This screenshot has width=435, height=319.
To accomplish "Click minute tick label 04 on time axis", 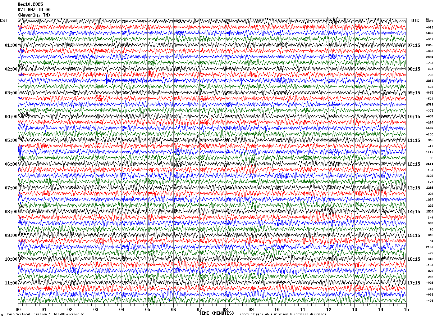I will [122, 309].
